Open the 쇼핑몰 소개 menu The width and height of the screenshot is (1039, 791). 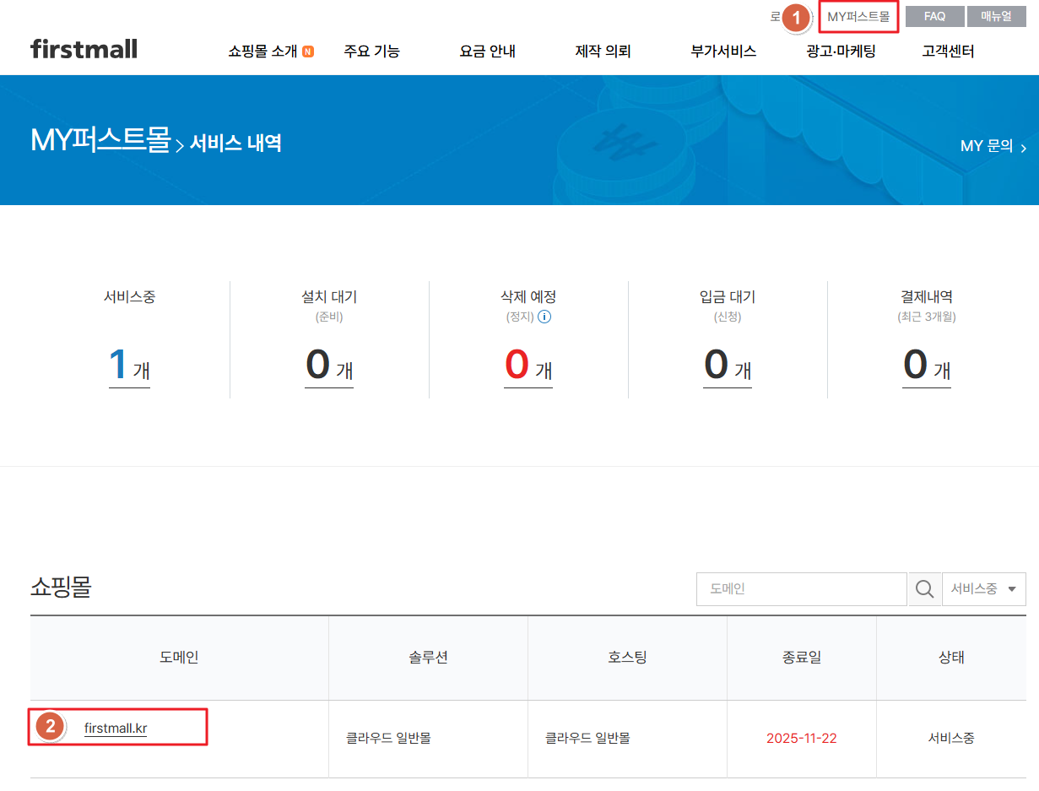262,51
